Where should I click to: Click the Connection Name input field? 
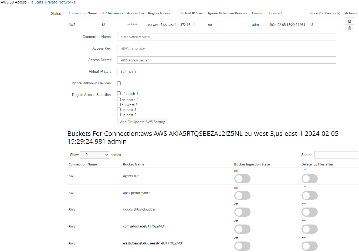click(x=226, y=37)
